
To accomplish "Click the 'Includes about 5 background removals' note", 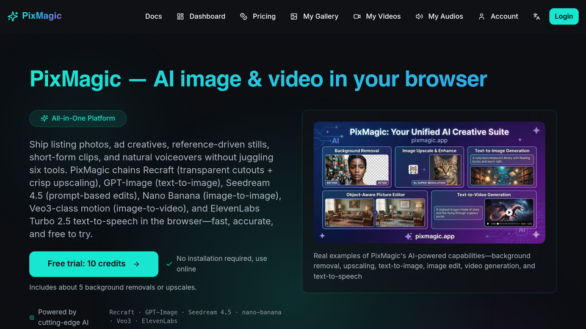I will 113,287.
